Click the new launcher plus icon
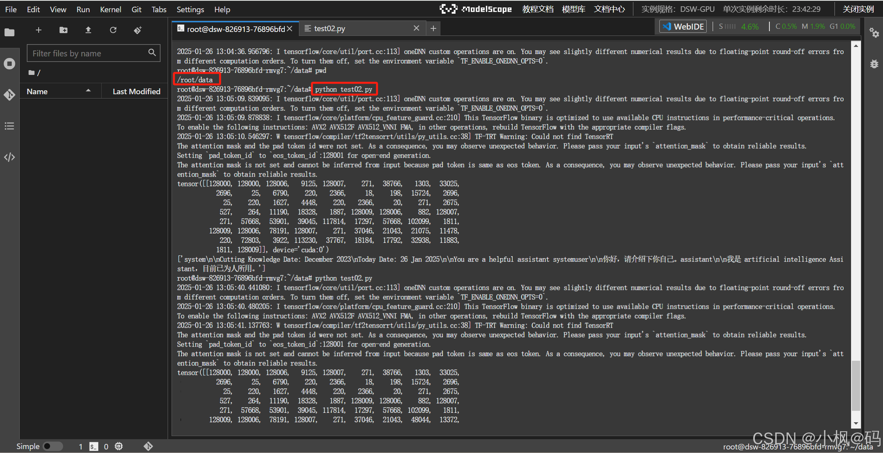883x453 pixels. (x=39, y=30)
